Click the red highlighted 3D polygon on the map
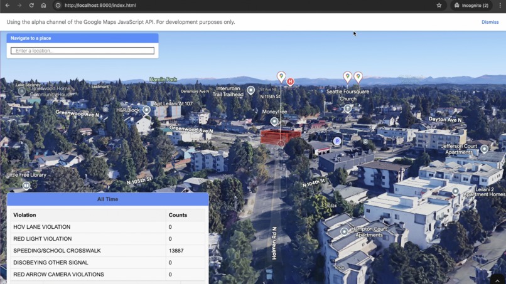This screenshot has width=506, height=284. pos(281,137)
